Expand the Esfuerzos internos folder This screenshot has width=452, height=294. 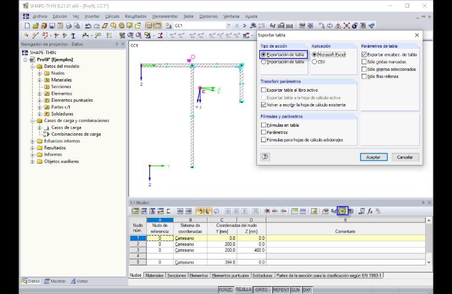point(32,141)
